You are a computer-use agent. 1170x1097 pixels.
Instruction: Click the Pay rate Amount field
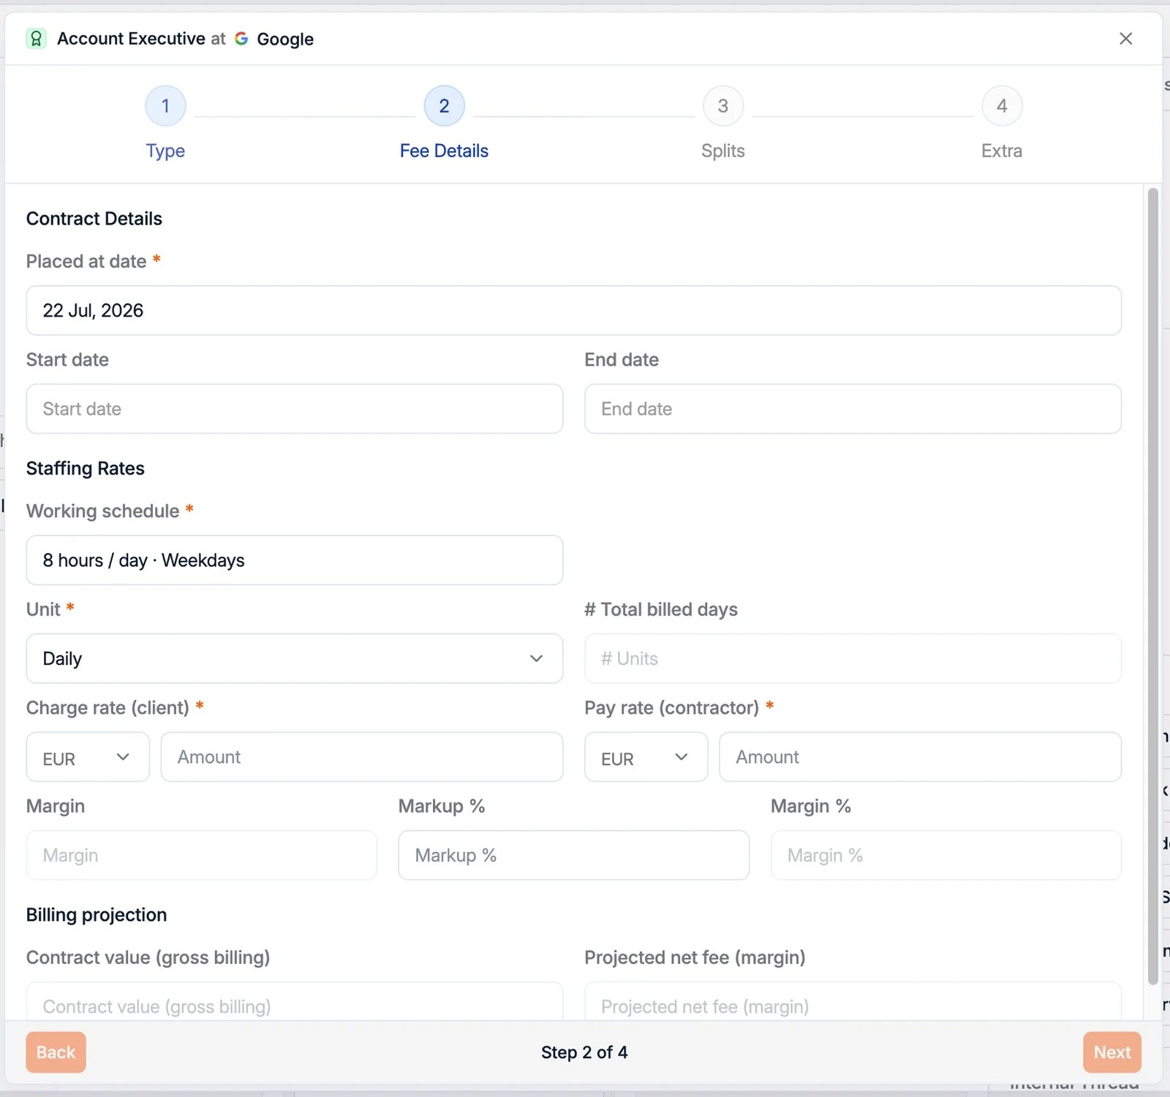click(x=920, y=758)
